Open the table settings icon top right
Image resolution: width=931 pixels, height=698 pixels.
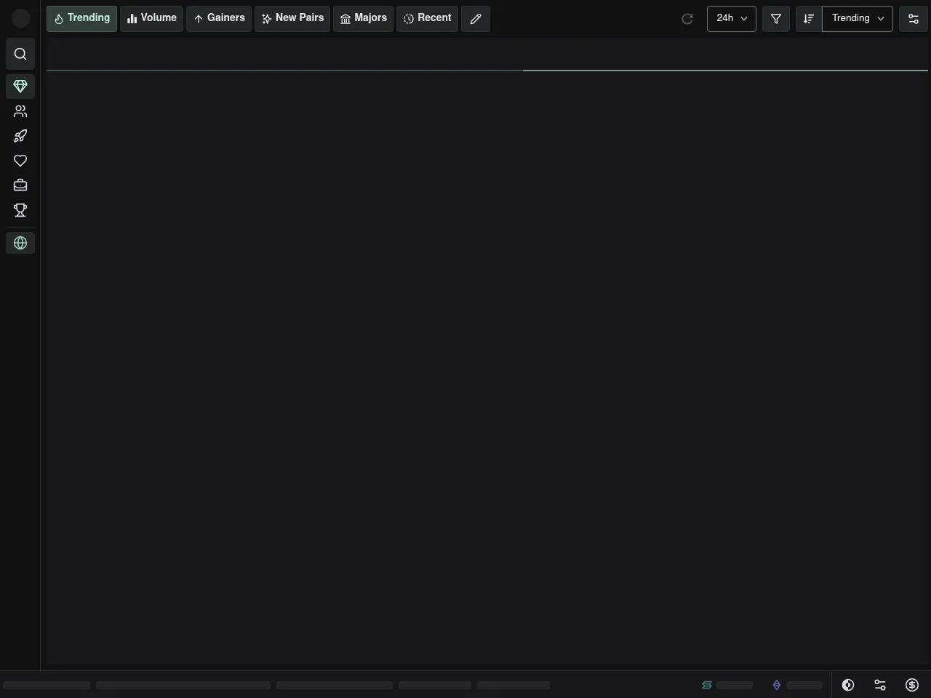912,18
